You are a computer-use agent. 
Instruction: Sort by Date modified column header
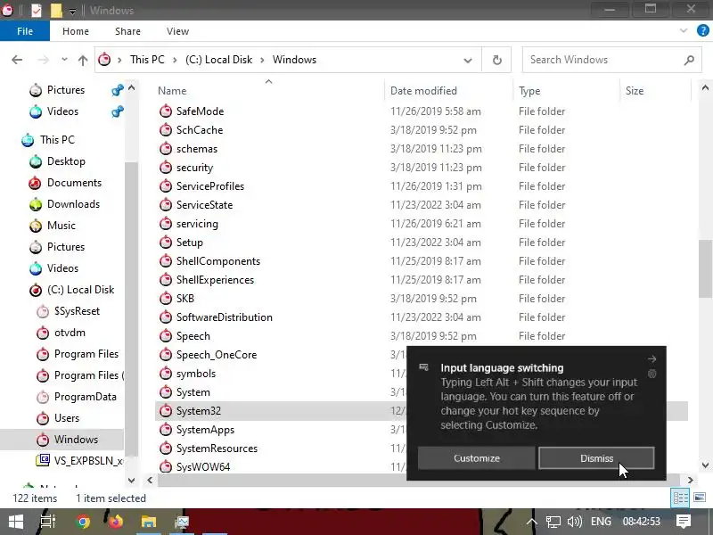click(x=423, y=91)
